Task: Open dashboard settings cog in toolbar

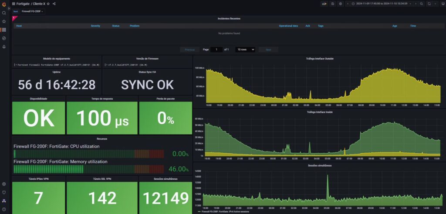Action: pos(341,3)
